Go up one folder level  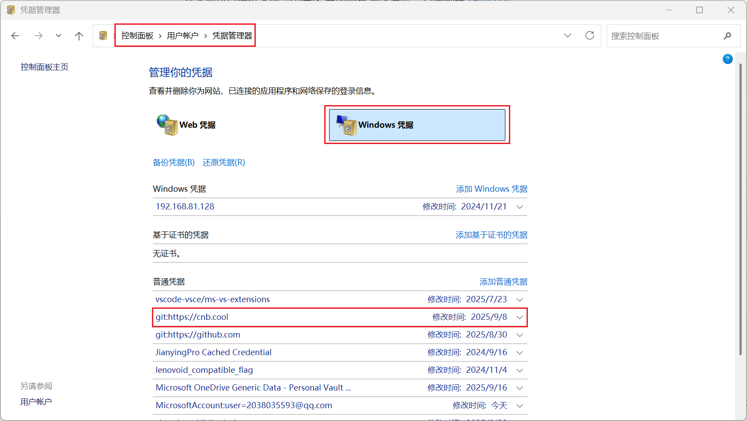pos(79,36)
